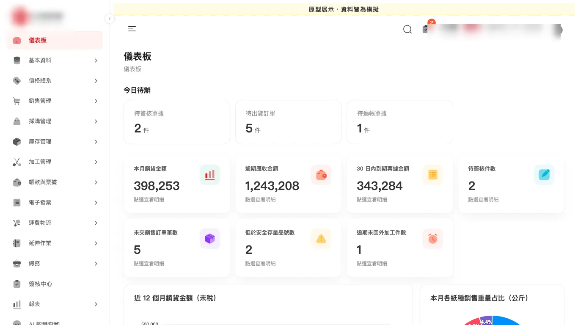Open the 簽核中心 menu item

click(55, 284)
